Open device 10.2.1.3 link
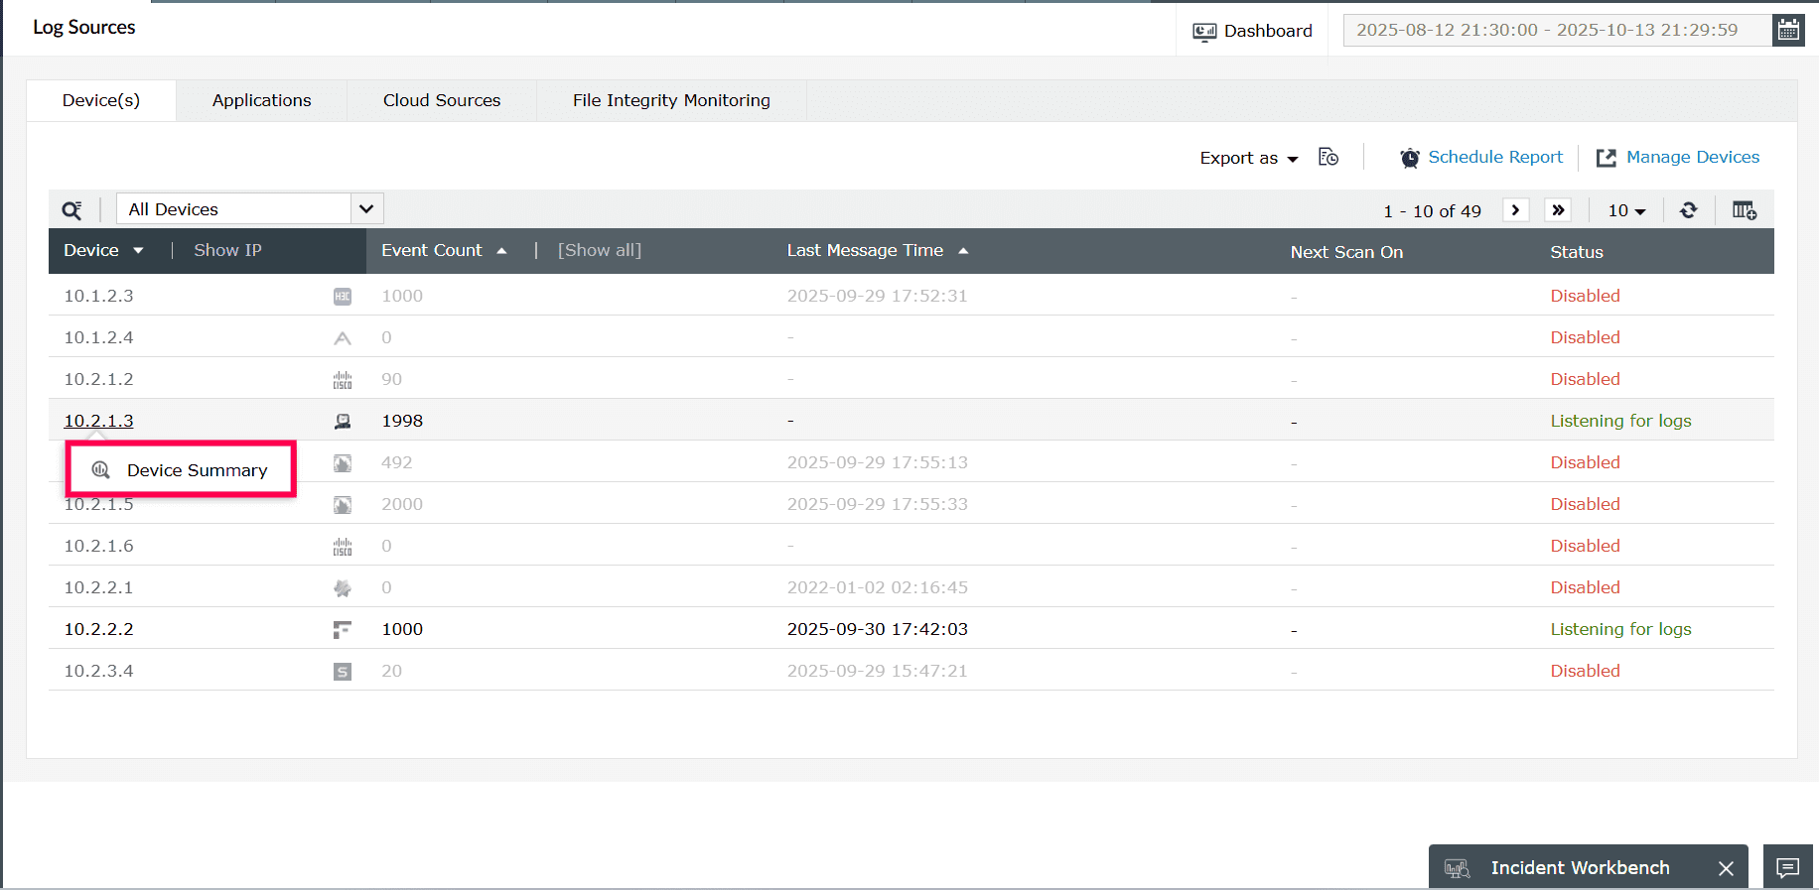Viewport: 1819px width, 890px height. point(98,421)
